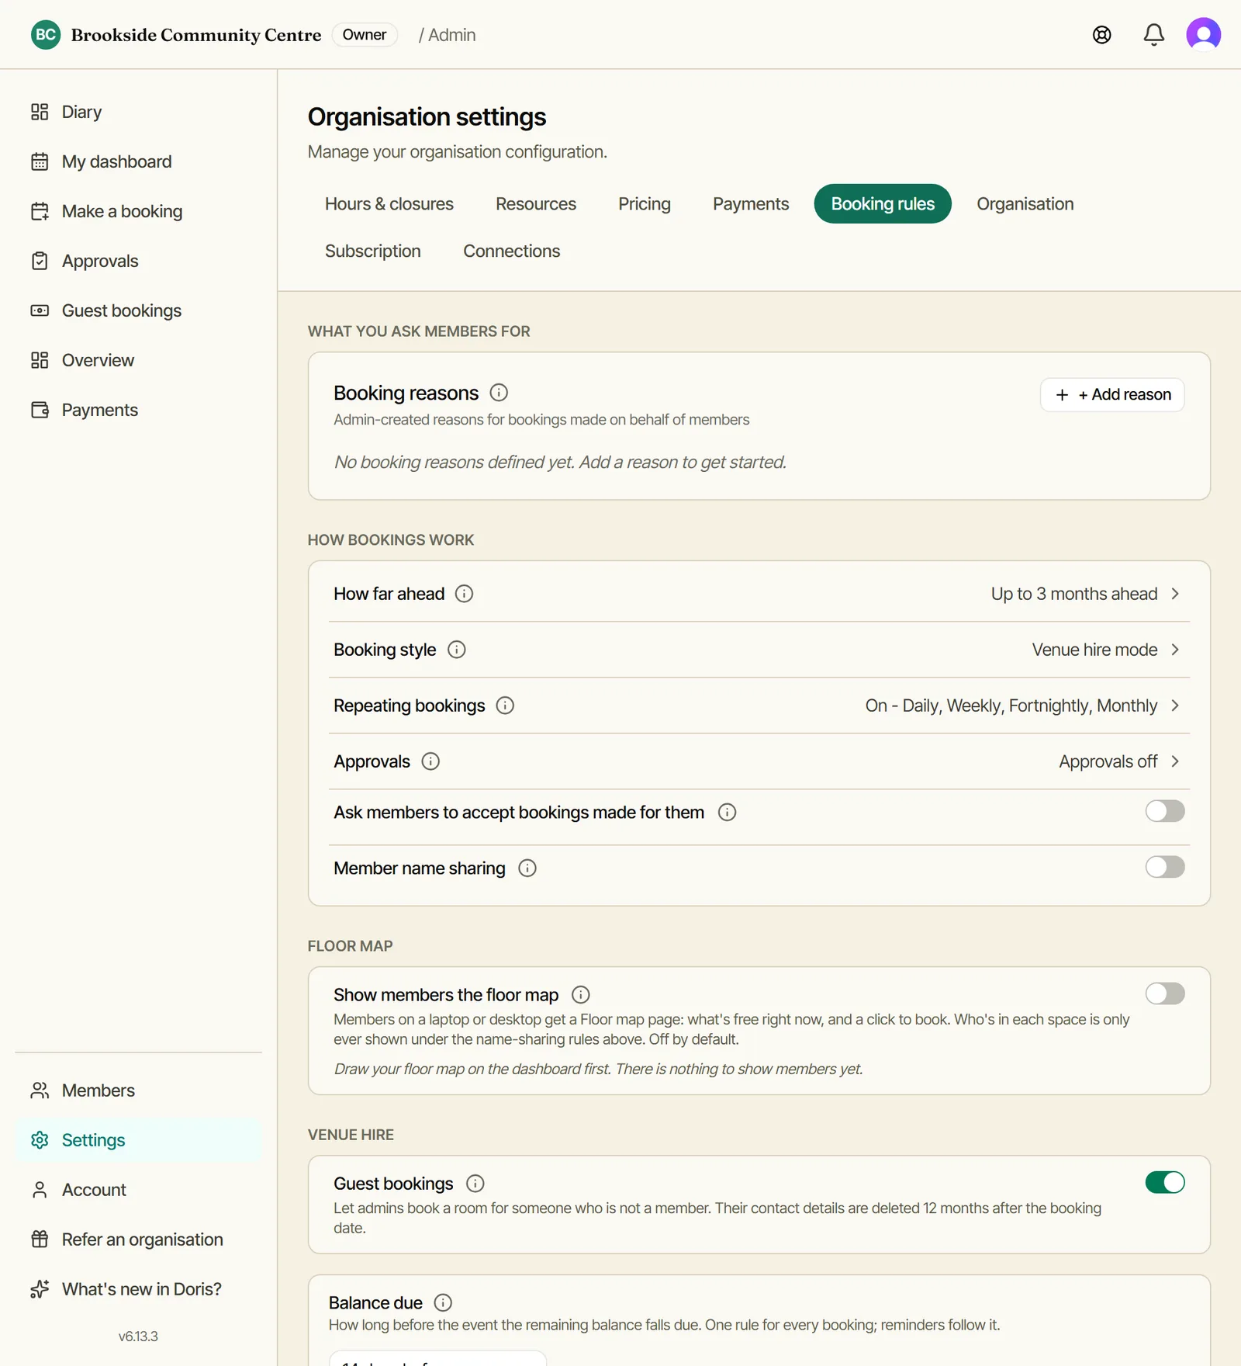Open Guest bookings in the sidebar
The width and height of the screenshot is (1241, 1366).
tap(138, 310)
